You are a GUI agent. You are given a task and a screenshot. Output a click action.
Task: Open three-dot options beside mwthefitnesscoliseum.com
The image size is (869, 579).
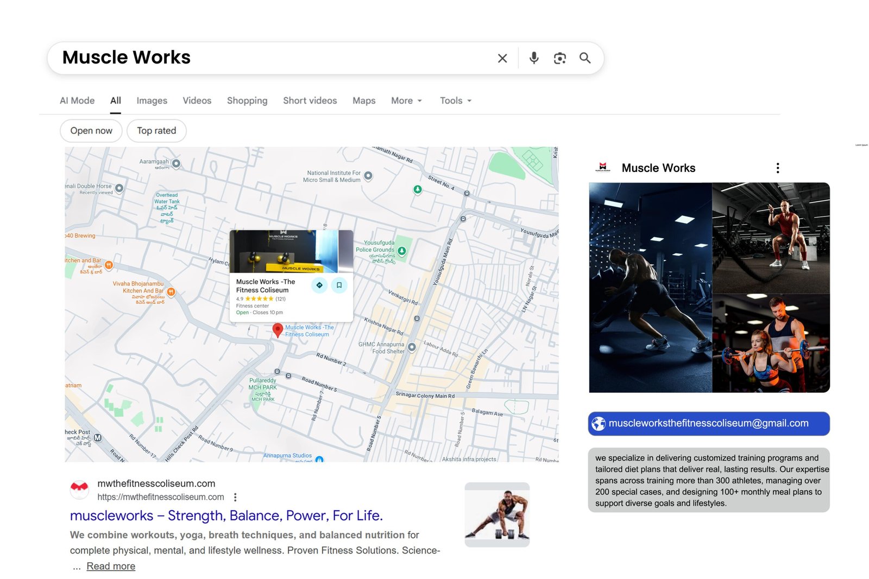(235, 497)
